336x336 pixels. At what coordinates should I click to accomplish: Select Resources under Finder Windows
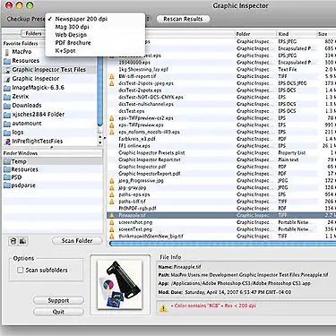click(24, 169)
